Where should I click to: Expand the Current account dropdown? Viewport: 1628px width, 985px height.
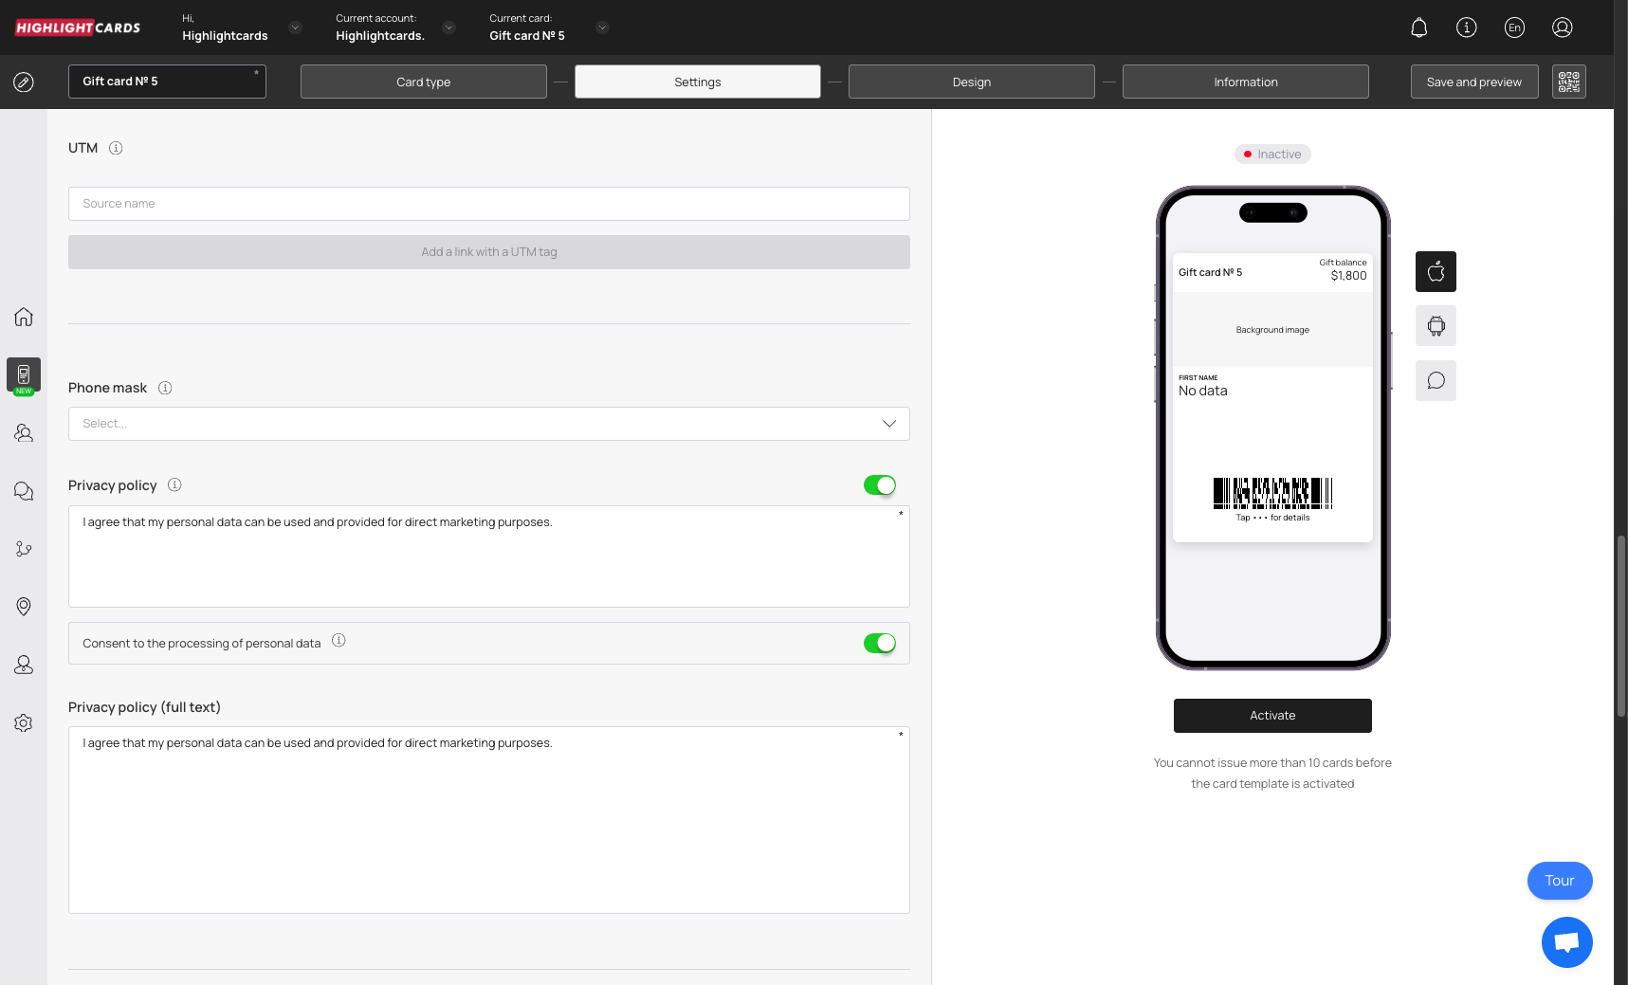448,27
